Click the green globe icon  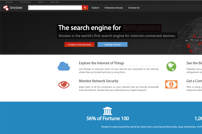(171, 66)
